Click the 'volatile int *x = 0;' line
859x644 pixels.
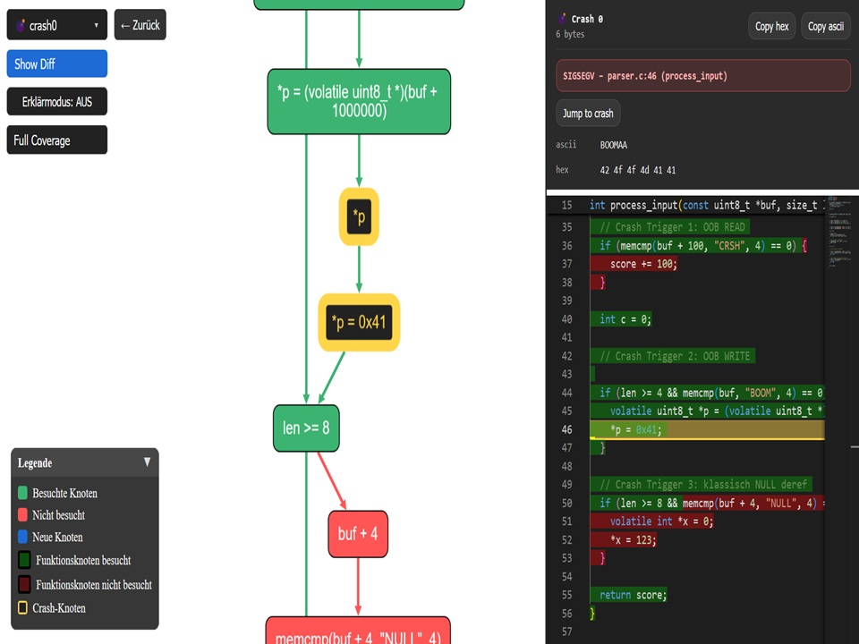click(x=661, y=521)
